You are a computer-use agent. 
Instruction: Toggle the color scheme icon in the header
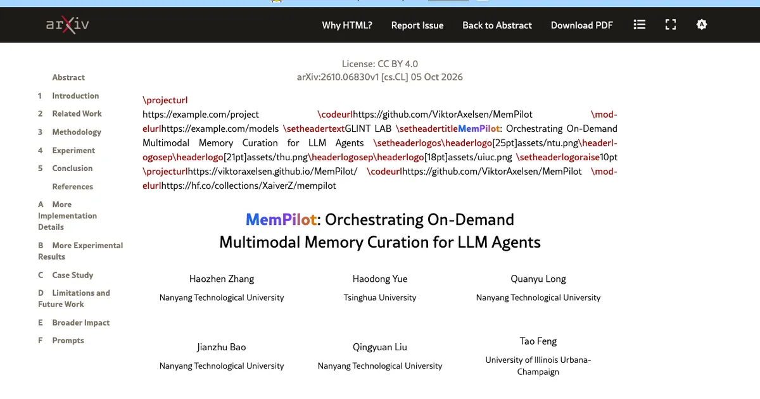click(701, 25)
